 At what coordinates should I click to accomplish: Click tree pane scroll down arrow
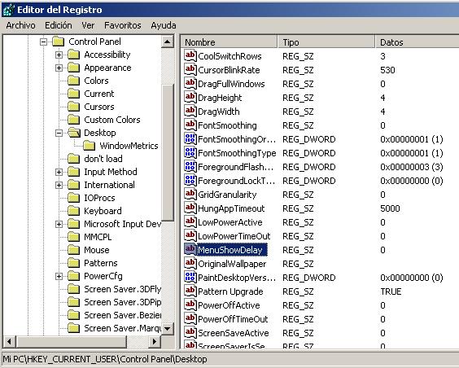click(x=168, y=328)
